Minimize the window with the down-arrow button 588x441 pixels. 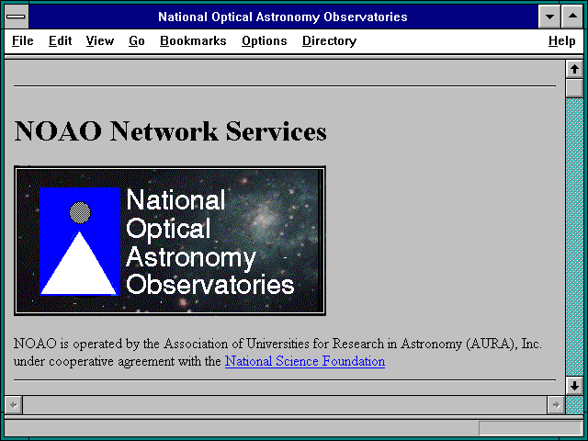tap(549, 17)
